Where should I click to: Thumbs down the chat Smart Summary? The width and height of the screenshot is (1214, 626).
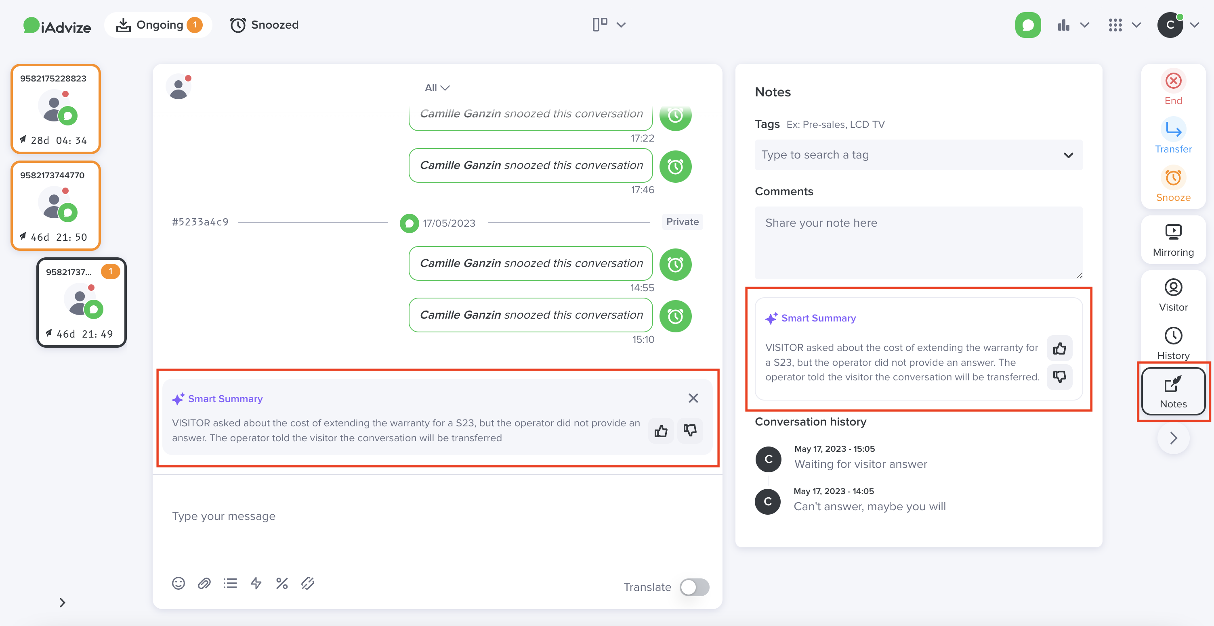[x=690, y=430]
